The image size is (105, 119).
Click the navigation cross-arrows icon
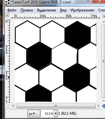[x=103, y=106]
